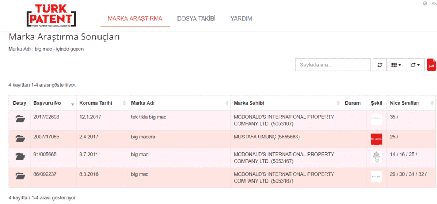
Task: View the red big macera trademark thumbnail
Action: (x=376, y=139)
